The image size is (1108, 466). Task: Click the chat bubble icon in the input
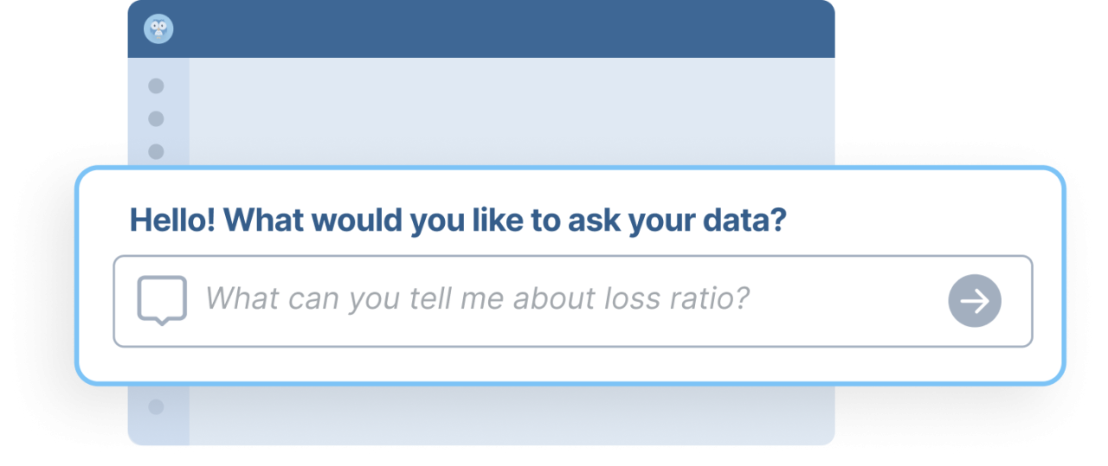point(162,300)
